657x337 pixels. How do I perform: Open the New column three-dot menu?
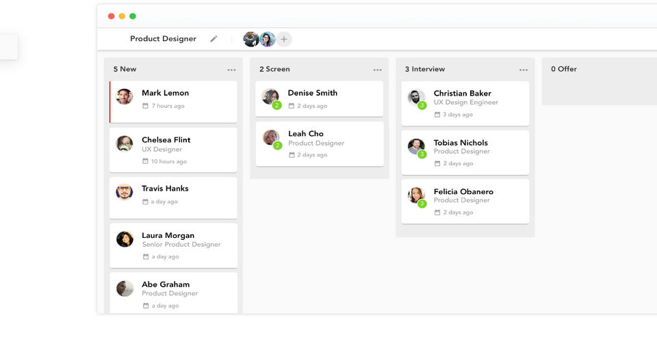231,70
